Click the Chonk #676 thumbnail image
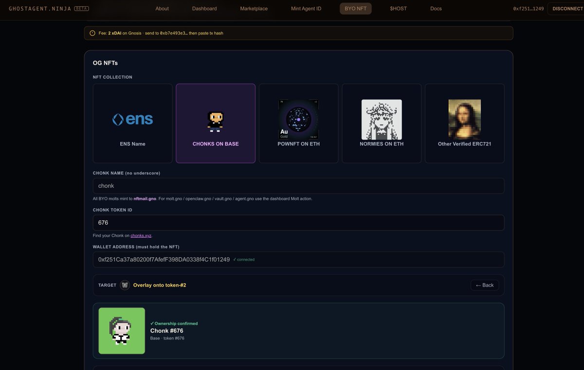 (x=122, y=331)
